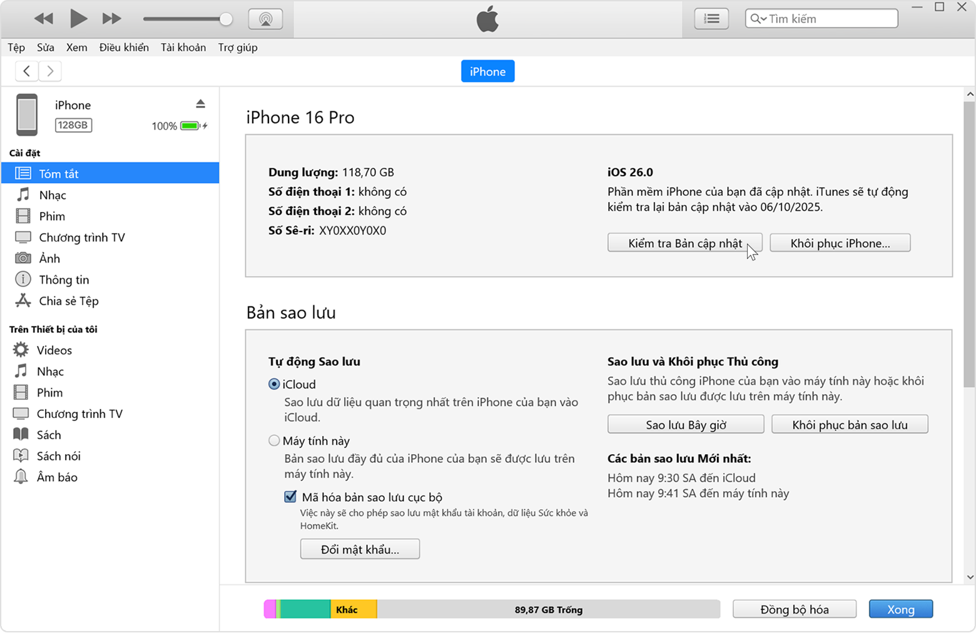Choose Máy tính này as backup destination
The width and height of the screenshot is (976, 633).
pyautogui.click(x=274, y=440)
